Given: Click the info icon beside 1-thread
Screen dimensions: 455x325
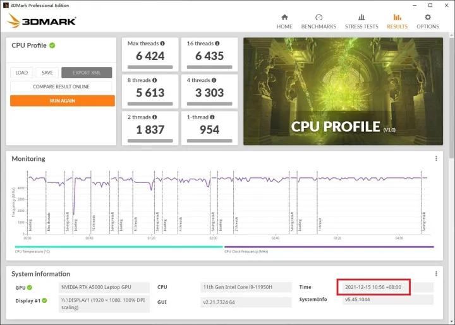Looking at the screenshot, I should (x=212, y=117).
